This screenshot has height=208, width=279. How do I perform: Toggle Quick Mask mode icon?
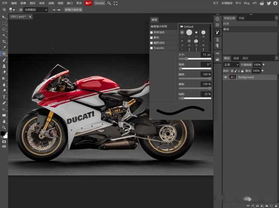(4, 141)
